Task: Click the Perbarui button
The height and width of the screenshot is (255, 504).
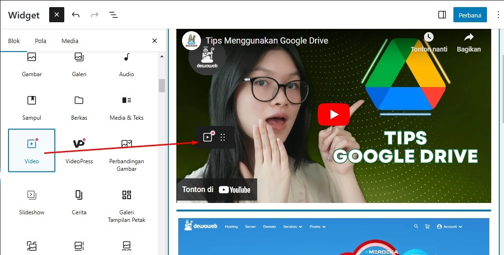Action: click(470, 15)
